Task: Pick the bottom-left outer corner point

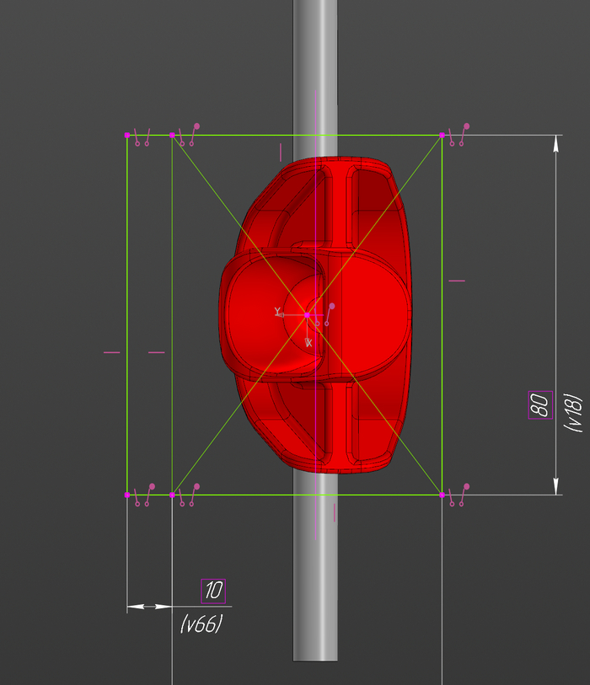Action: pyautogui.click(x=127, y=495)
